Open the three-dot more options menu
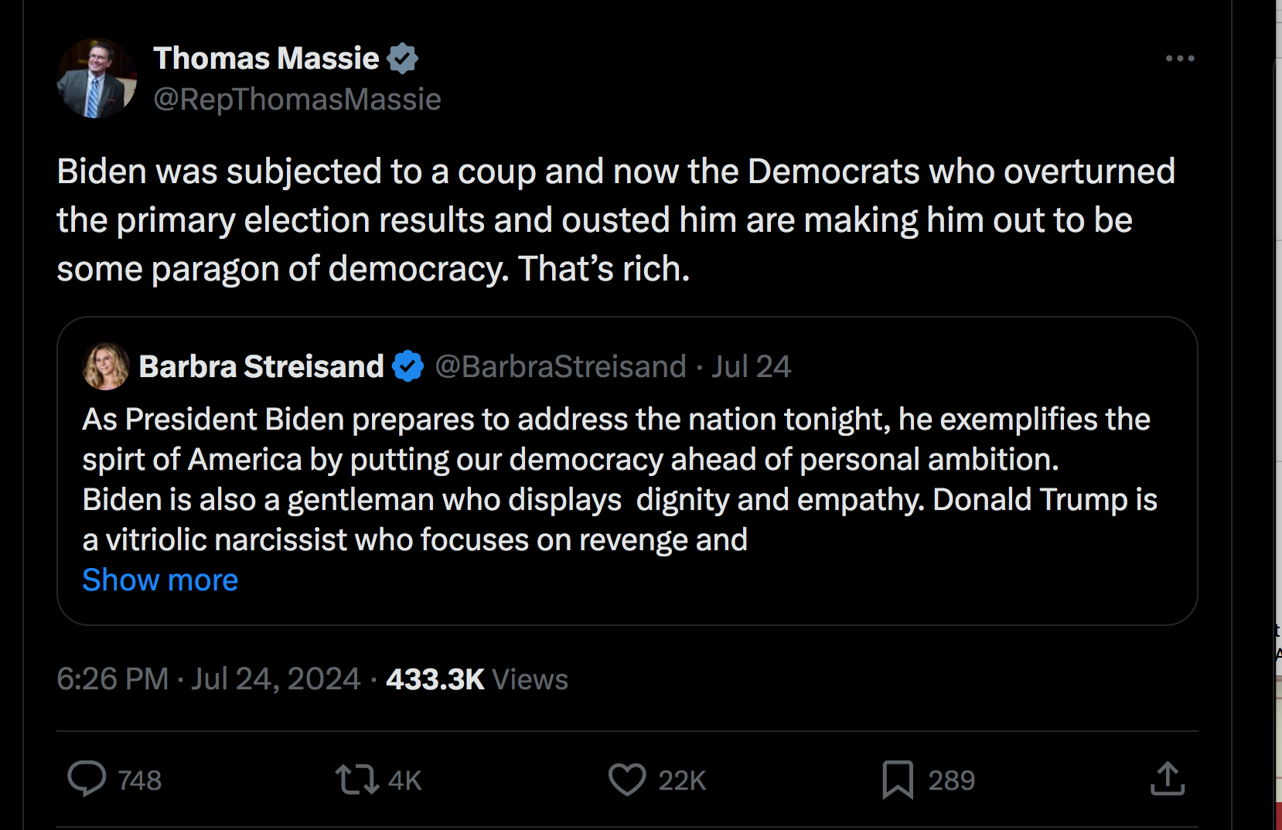The width and height of the screenshot is (1282, 830). click(x=1180, y=59)
